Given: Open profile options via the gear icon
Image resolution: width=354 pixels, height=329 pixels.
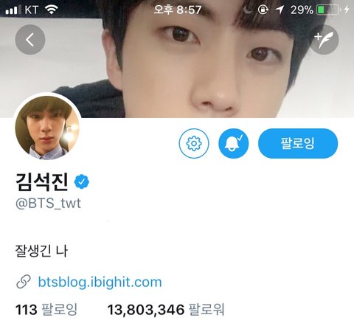Looking at the screenshot, I should coord(194,143).
